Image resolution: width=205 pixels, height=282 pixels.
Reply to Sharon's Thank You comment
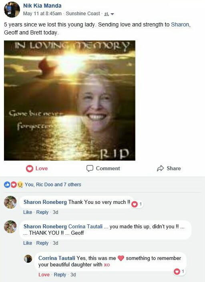pyautogui.click(x=42, y=212)
